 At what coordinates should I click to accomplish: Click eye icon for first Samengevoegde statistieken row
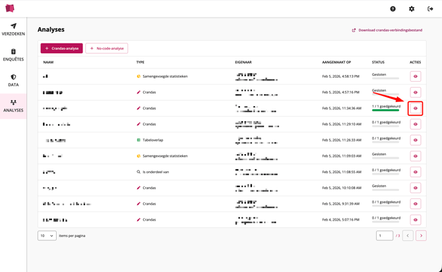(416, 76)
